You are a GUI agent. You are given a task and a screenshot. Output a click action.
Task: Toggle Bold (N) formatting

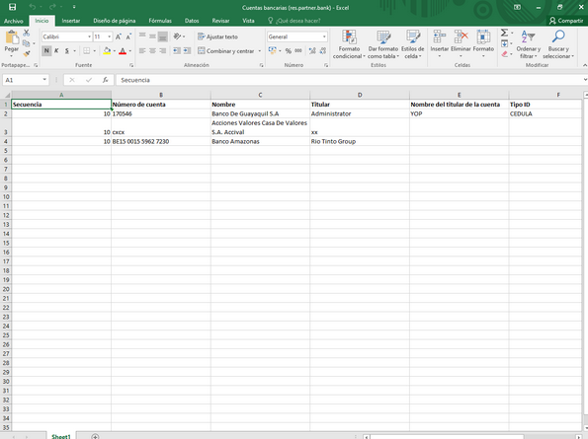coord(46,51)
